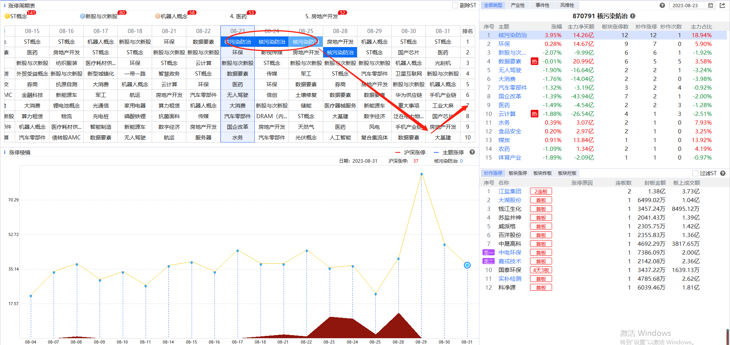Screen dimensions: 730x345
Task: Open the calendar picker beside 2023-08-23
Action: 711,5
